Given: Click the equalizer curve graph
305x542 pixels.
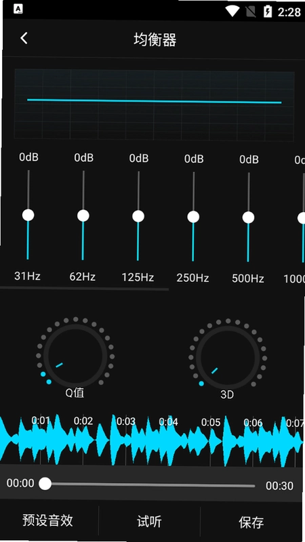Looking at the screenshot, I should [x=154, y=105].
